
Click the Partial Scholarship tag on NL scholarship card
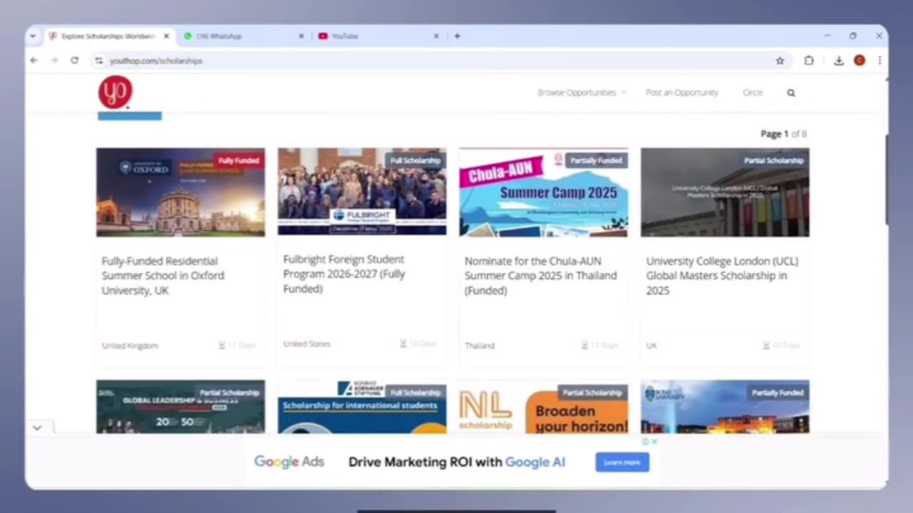592,393
